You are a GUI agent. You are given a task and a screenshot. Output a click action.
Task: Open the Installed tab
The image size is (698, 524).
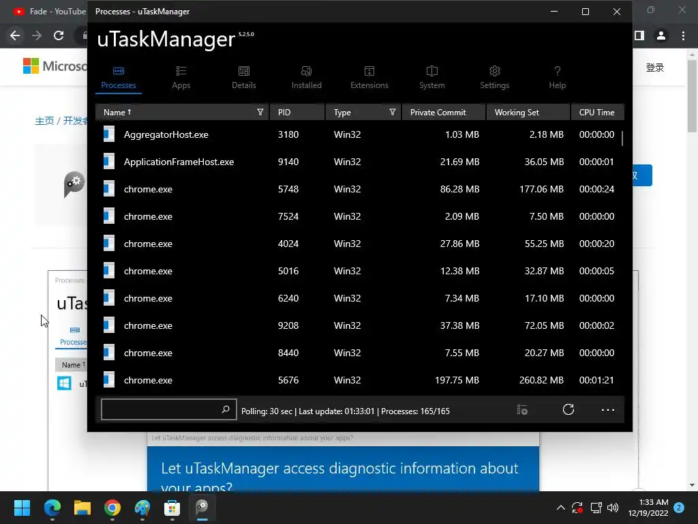[306, 78]
